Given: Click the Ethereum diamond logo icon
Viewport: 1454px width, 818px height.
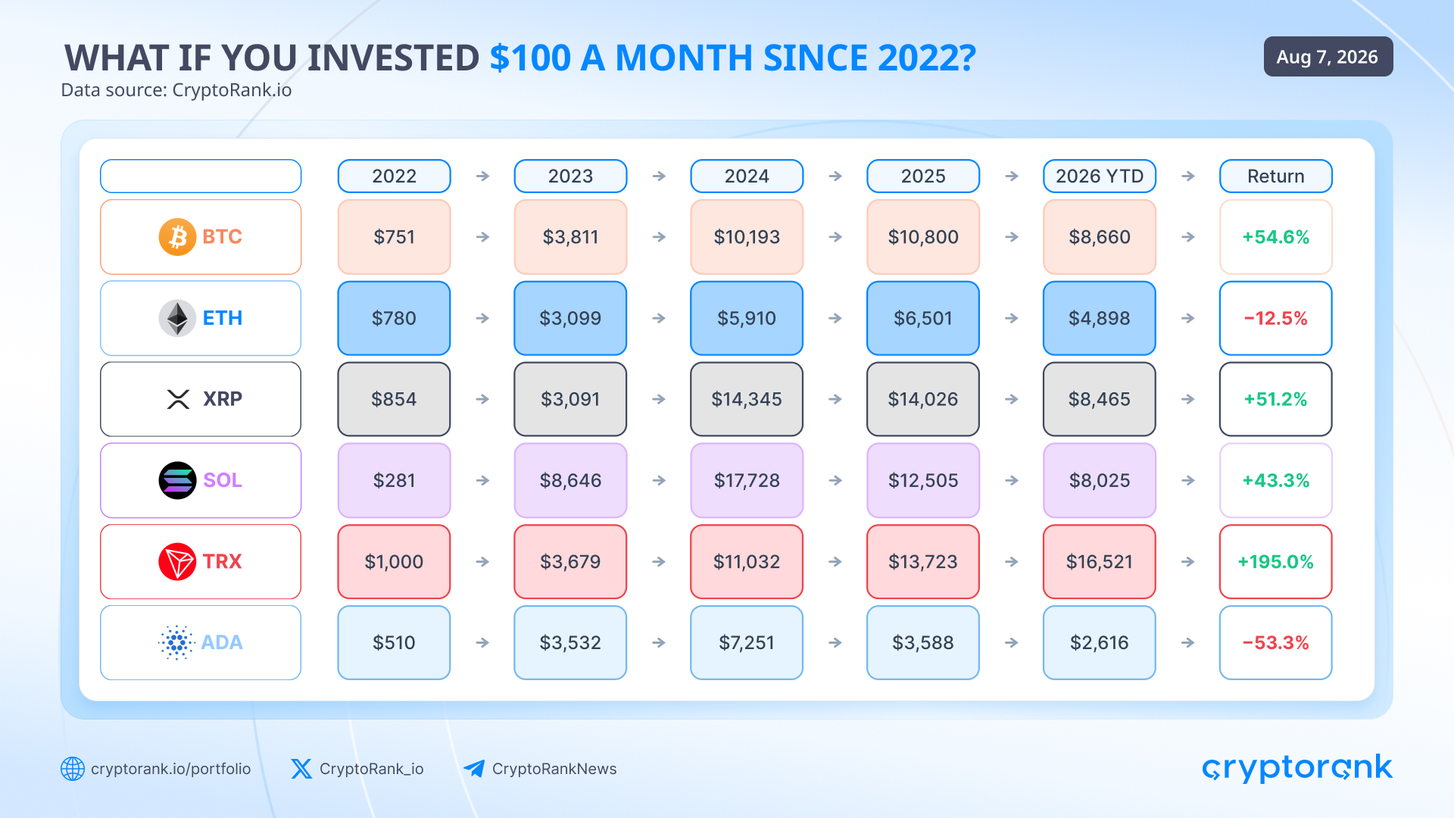Looking at the screenshot, I should coord(177,318).
